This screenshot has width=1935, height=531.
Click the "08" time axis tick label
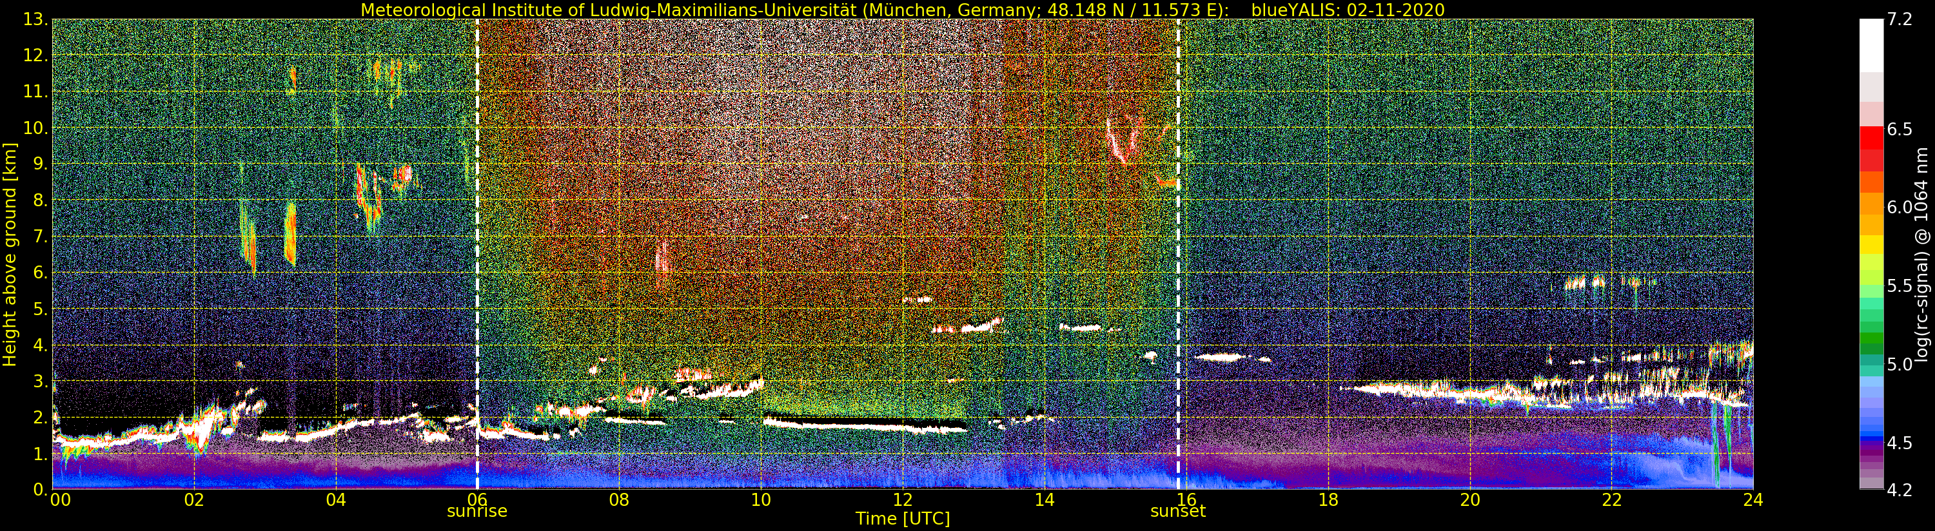619,500
